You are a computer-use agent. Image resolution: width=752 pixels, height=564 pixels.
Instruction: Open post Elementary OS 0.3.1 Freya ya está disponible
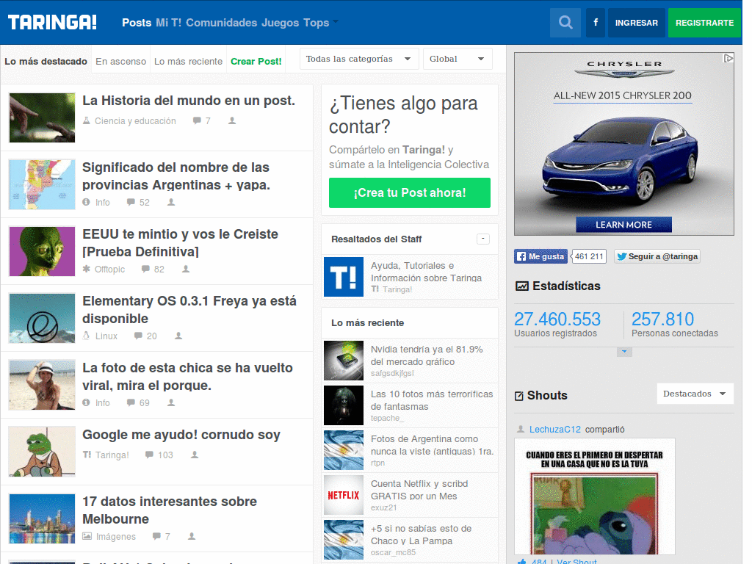[x=189, y=310]
